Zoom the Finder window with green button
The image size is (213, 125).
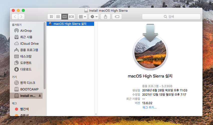tap(23, 10)
